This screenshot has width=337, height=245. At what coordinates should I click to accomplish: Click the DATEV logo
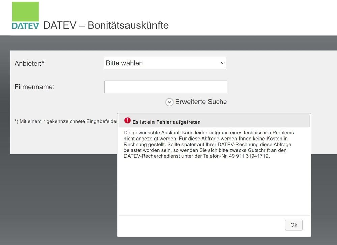[26, 16]
